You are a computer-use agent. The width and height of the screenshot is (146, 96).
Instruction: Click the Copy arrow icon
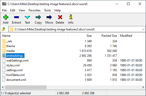38,17
